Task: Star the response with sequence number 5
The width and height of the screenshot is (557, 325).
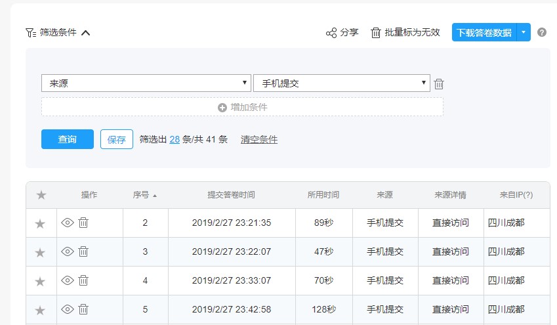Action: [x=40, y=310]
